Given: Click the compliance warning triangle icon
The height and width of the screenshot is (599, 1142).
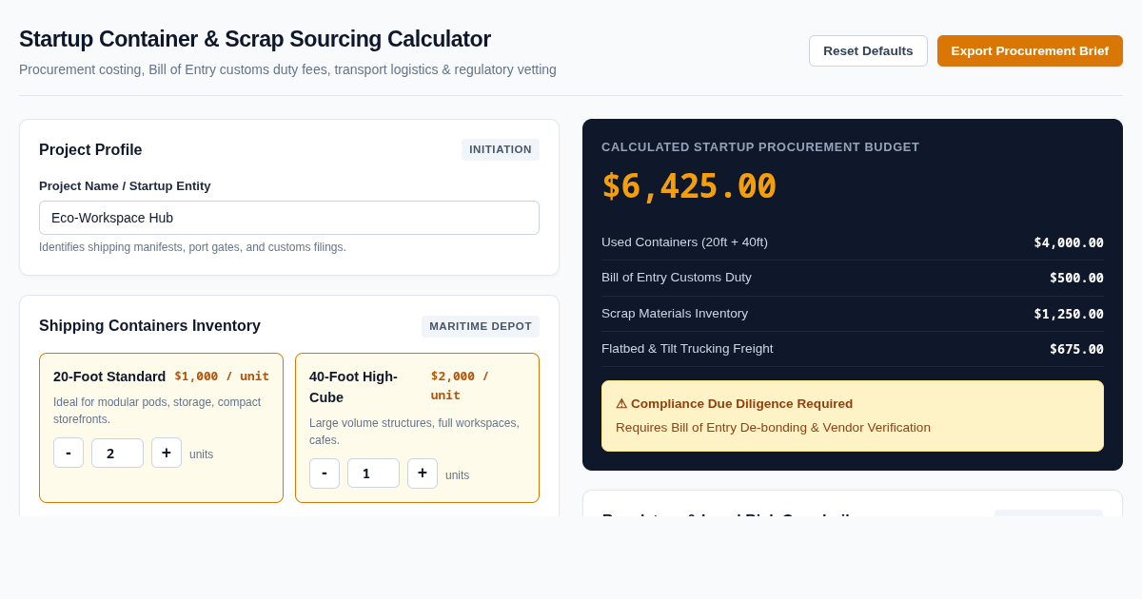Looking at the screenshot, I should 621,404.
